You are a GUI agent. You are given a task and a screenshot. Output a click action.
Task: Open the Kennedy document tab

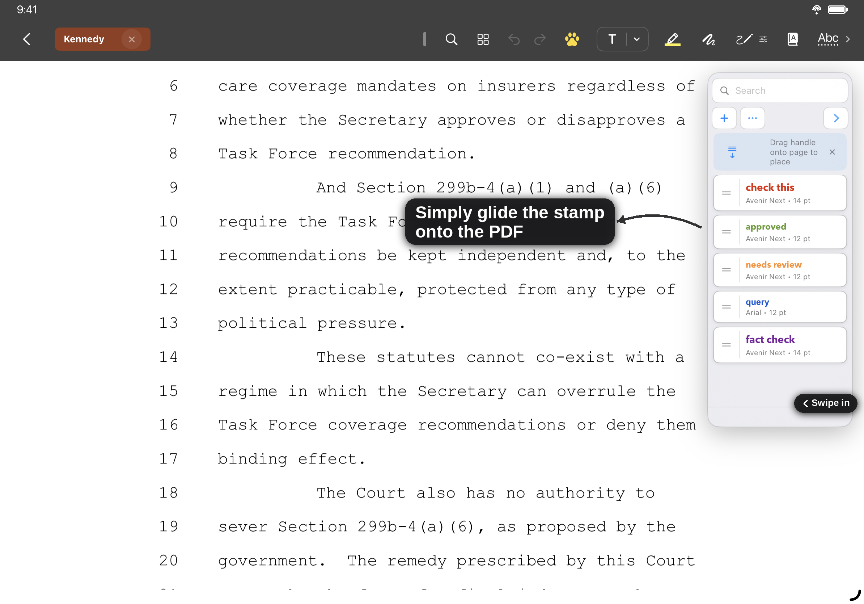[x=103, y=39]
